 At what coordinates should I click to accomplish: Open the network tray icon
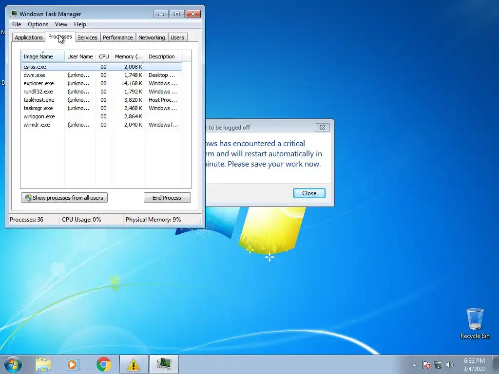(x=438, y=365)
